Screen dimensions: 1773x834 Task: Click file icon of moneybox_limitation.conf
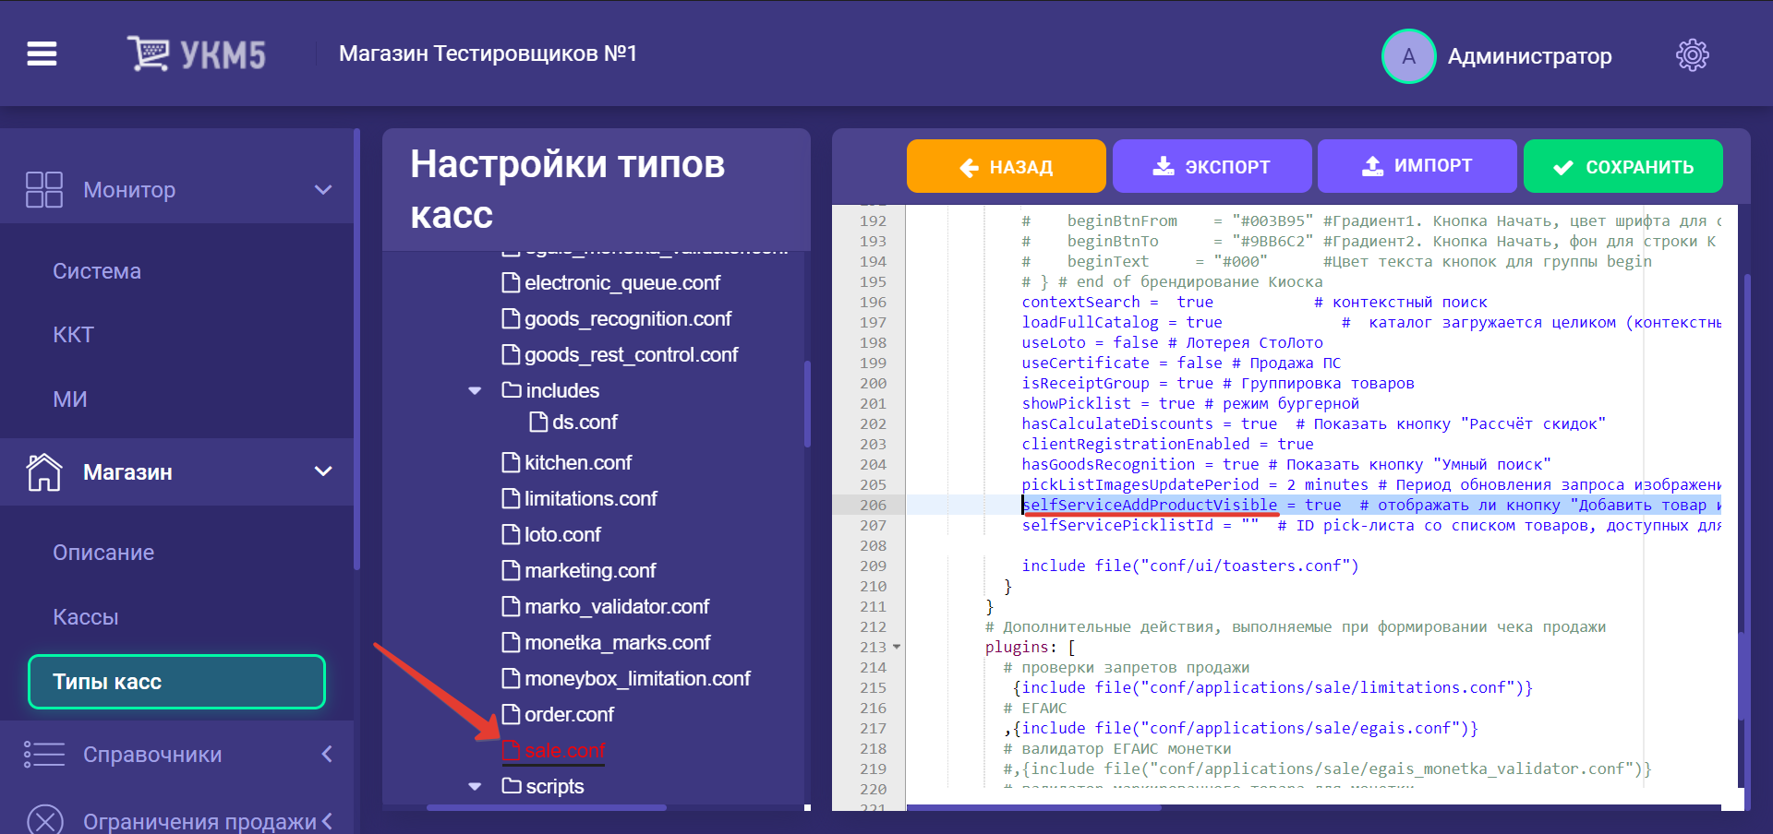(511, 678)
